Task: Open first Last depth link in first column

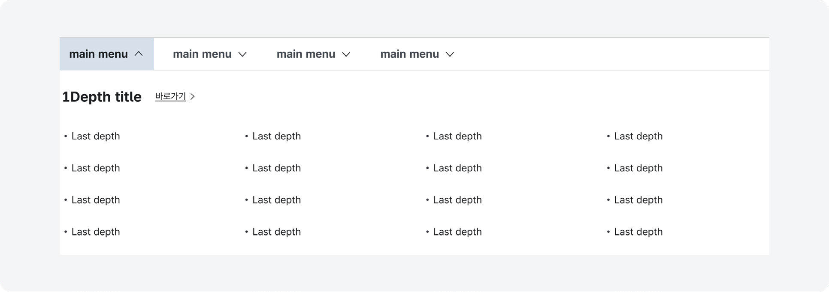Action: coord(96,136)
